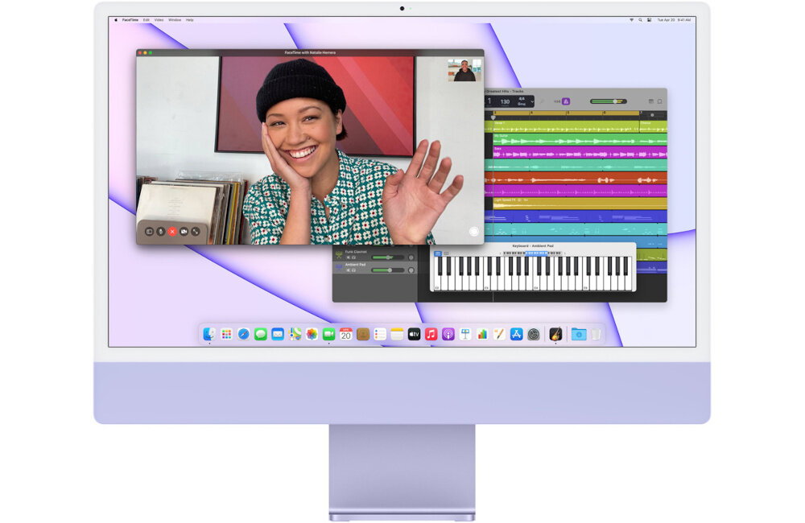Take a Live Photo with the shutter button
This screenshot has width=805, height=523.
coord(473,231)
